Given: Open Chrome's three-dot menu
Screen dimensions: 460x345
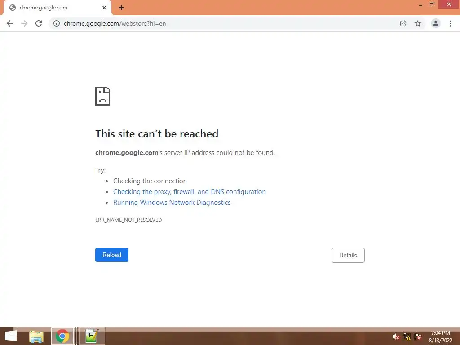Looking at the screenshot, I should tap(450, 23).
